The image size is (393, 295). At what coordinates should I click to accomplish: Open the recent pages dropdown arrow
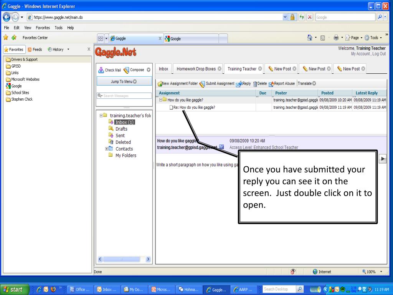coord(22,17)
